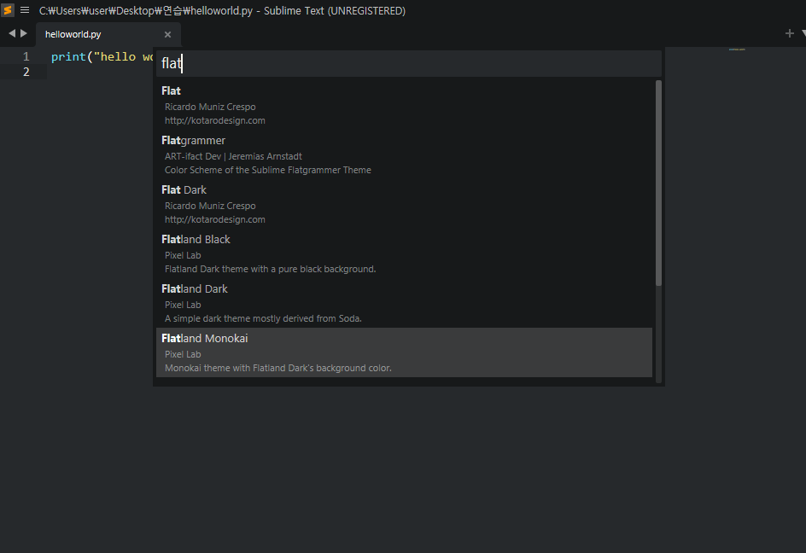Select Flatland Black theme
Image resolution: width=806 pixels, height=553 pixels.
404,253
